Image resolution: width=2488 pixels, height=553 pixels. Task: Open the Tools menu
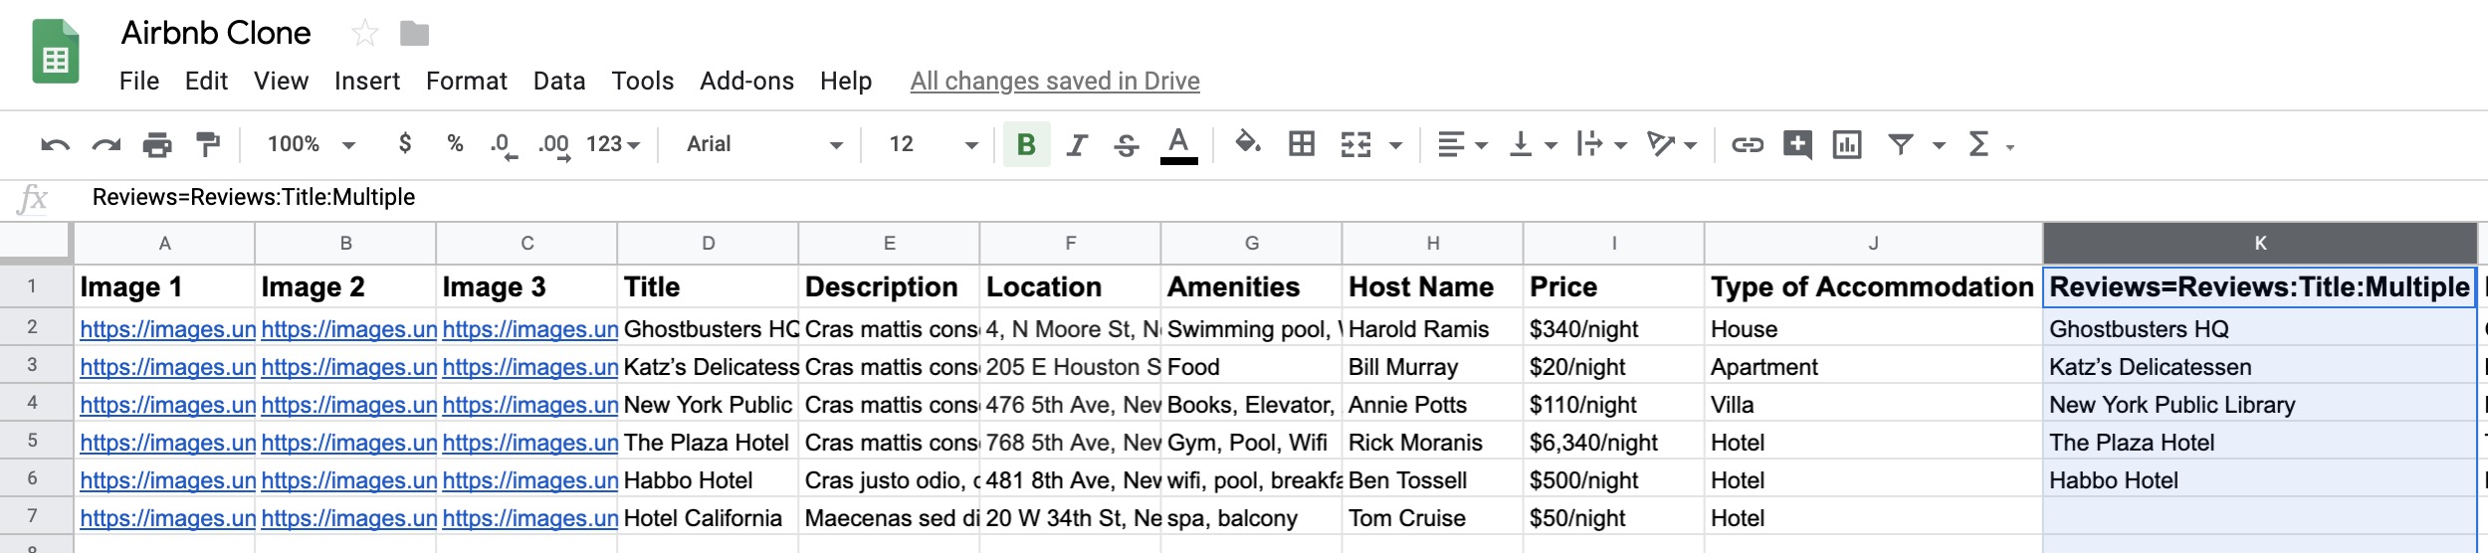643,81
